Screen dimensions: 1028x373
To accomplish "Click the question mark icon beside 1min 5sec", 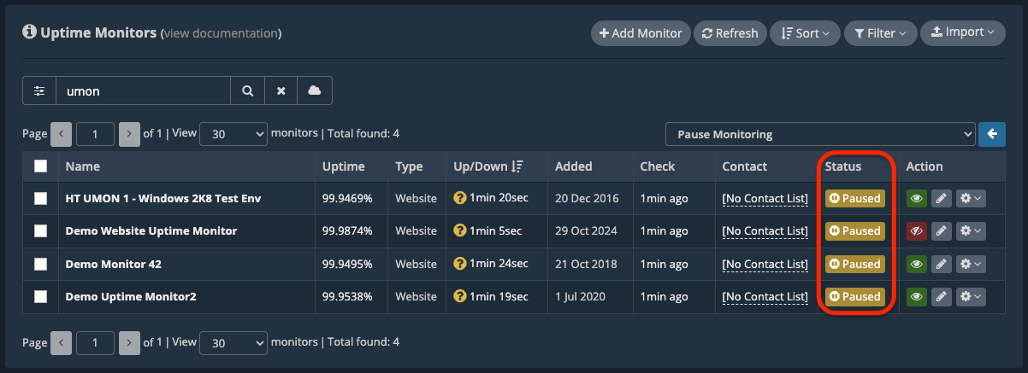I will [460, 231].
